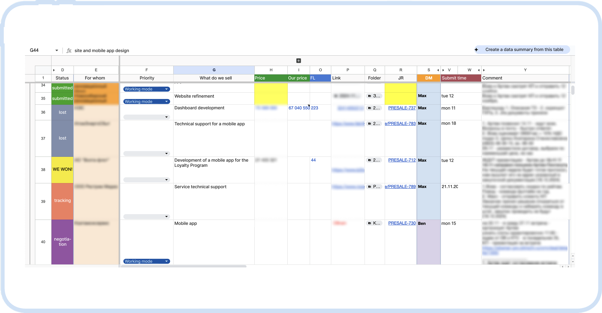Click unhide arrow right of column W
This screenshot has width=602, height=313.
point(479,70)
